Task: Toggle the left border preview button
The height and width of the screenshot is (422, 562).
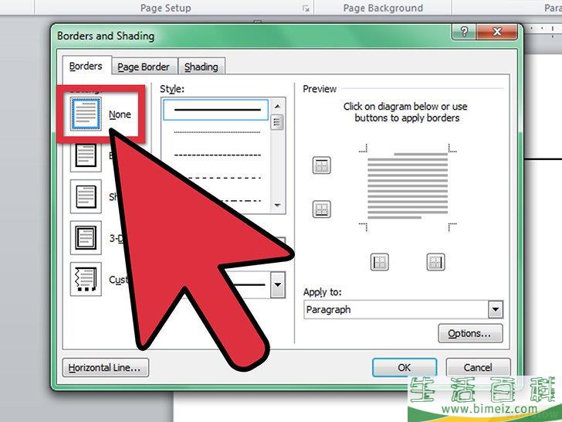Action: tap(379, 262)
